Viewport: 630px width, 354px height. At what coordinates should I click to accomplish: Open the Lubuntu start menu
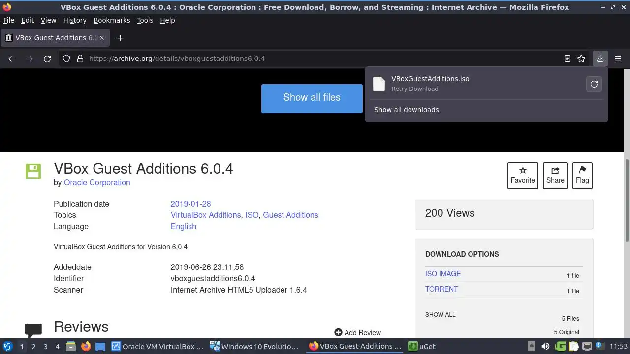(8, 346)
